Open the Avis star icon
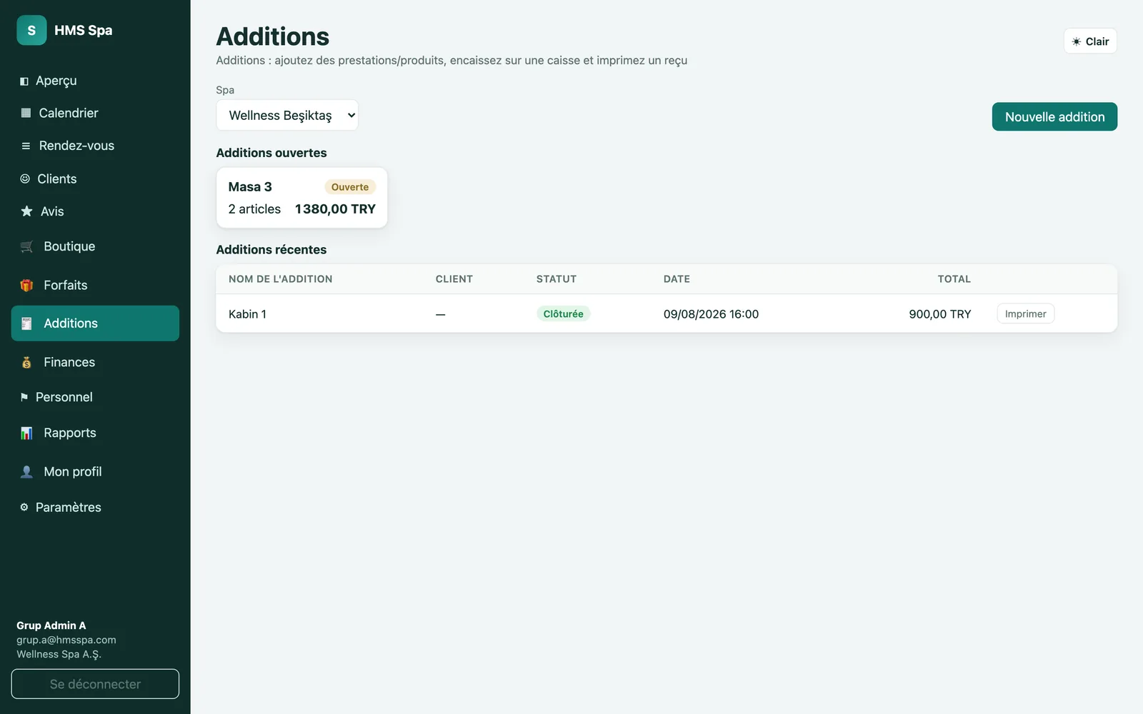 click(x=26, y=211)
